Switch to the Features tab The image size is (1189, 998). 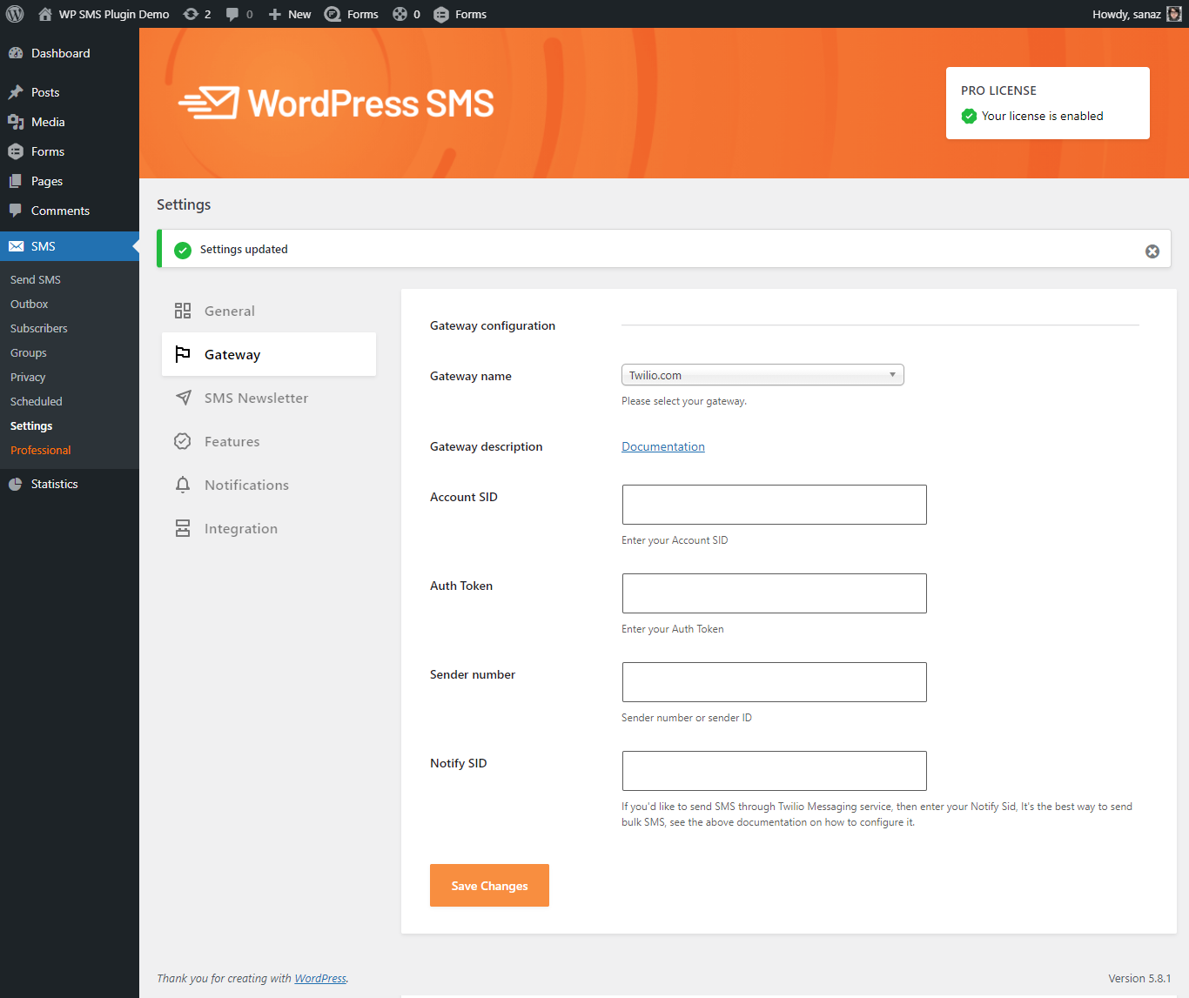click(269, 441)
